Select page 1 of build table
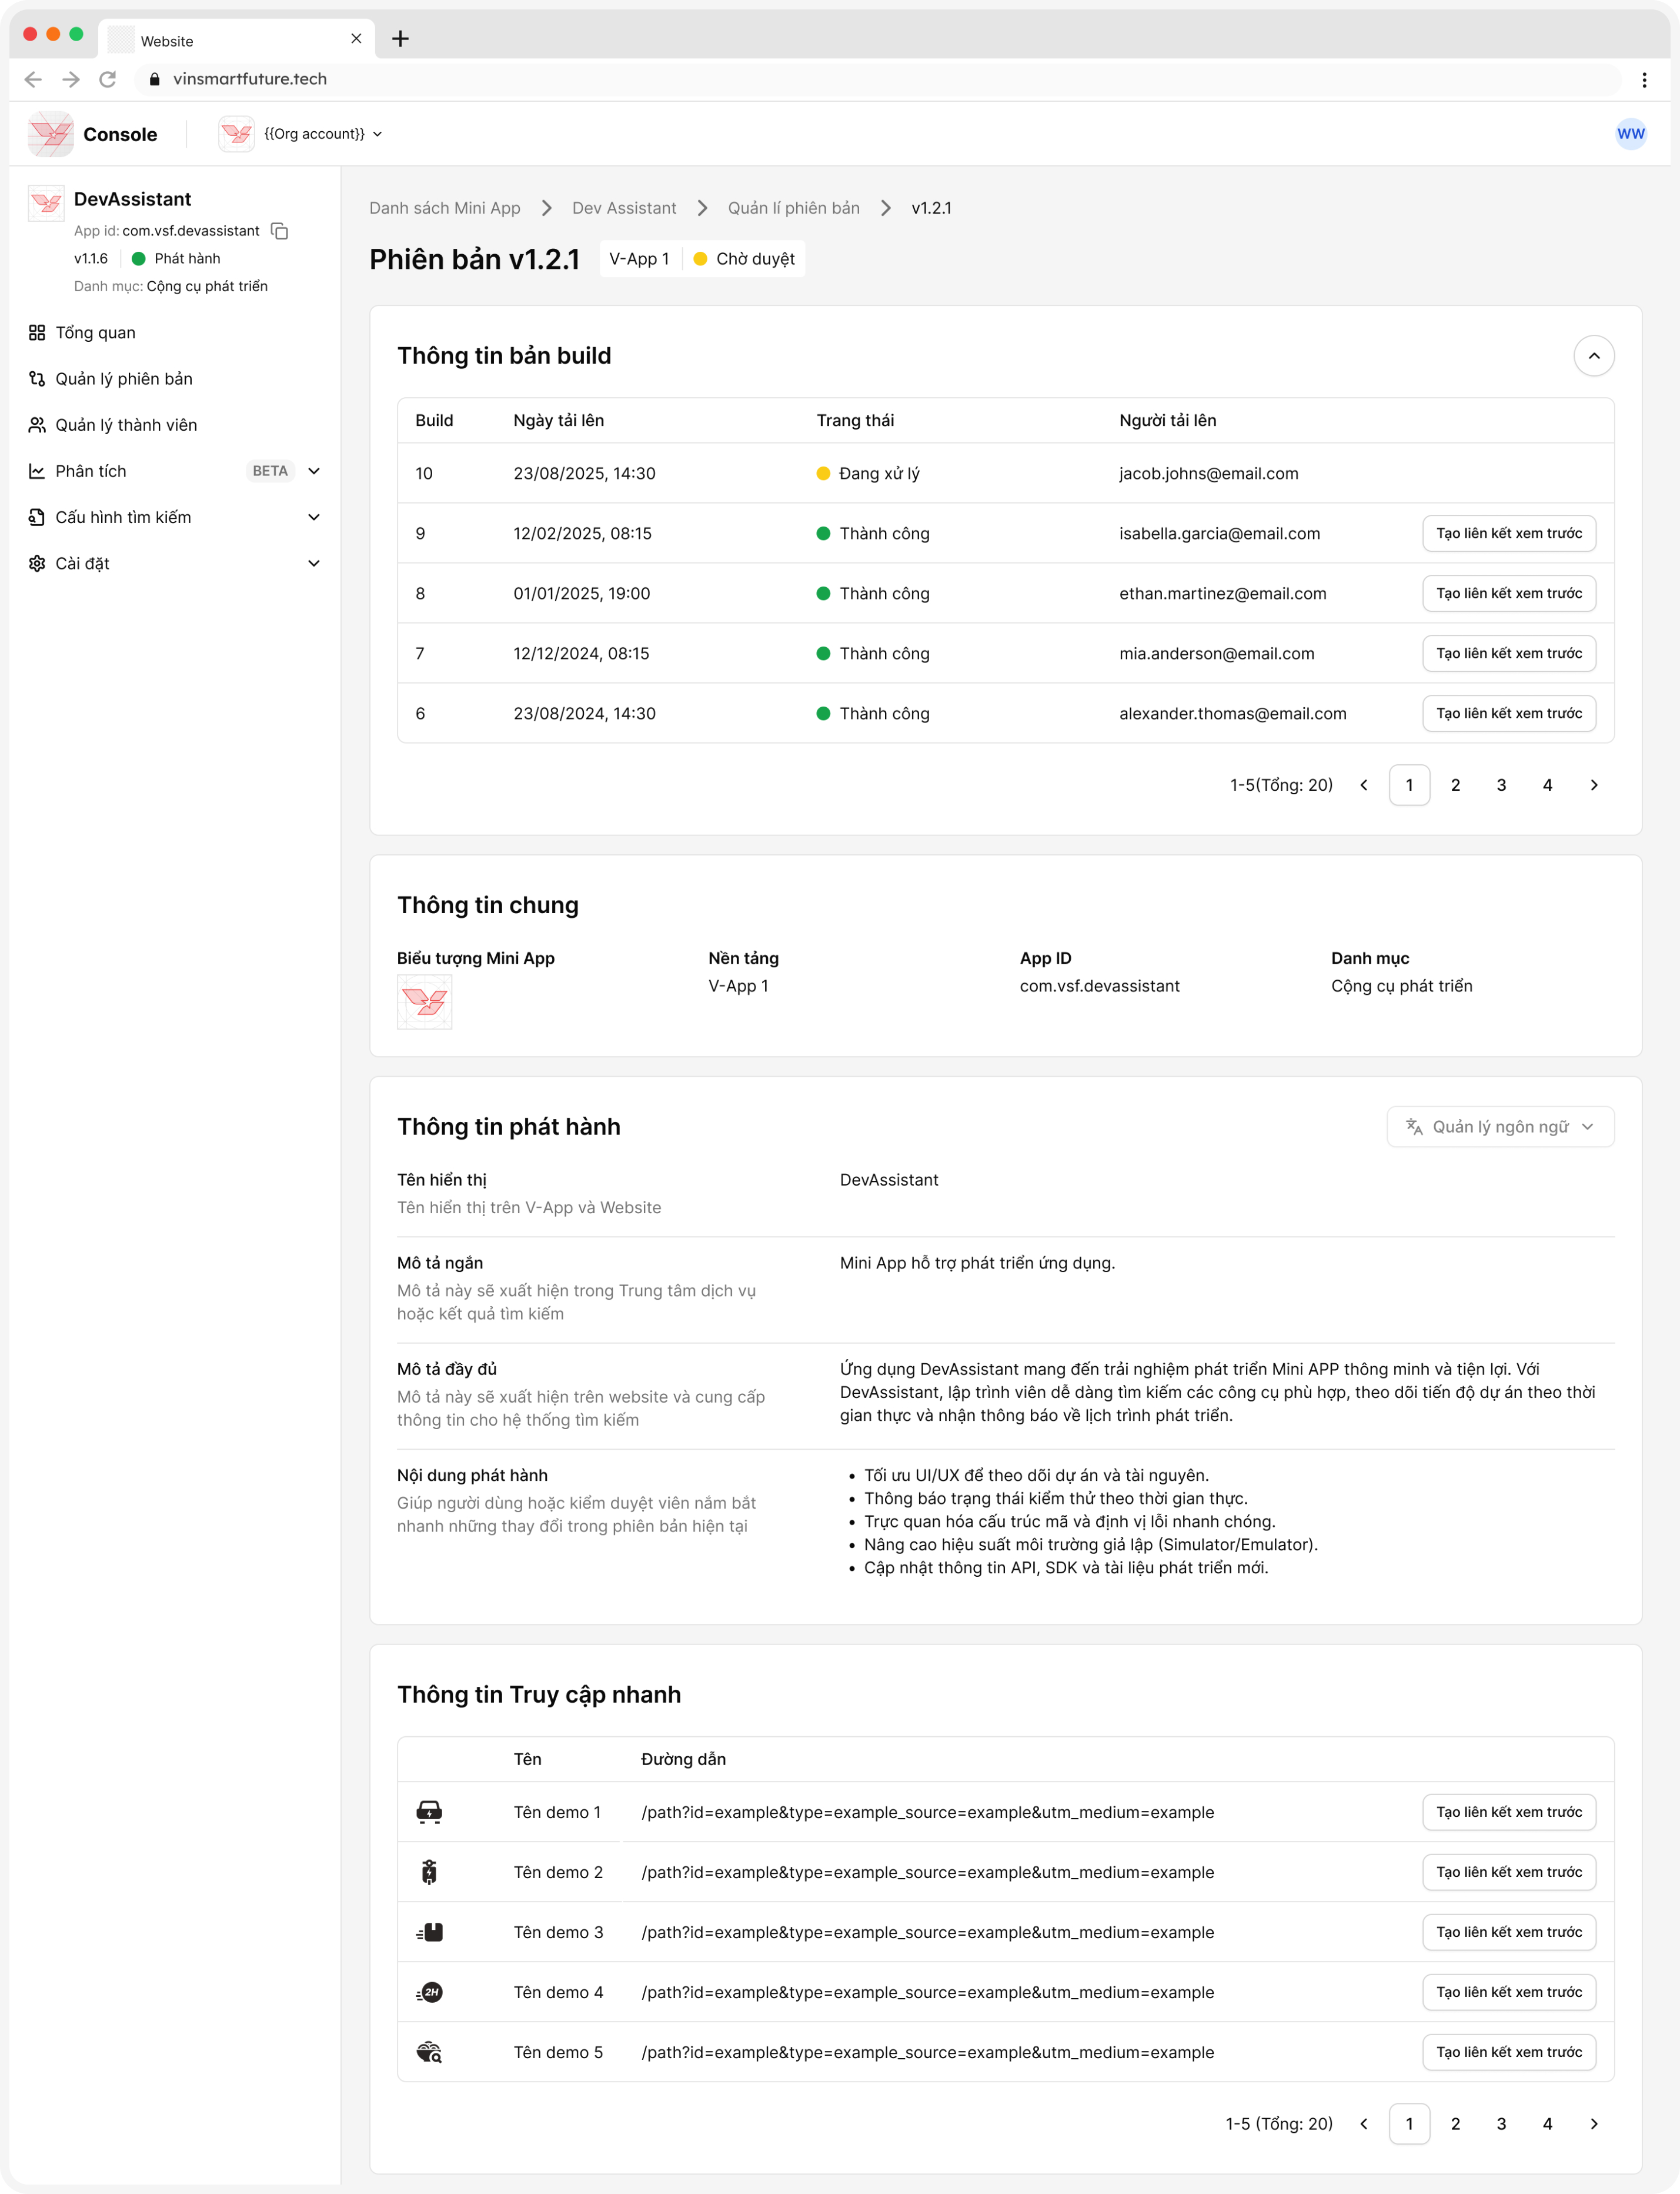1680x2194 pixels. click(x=1409, y=785)
